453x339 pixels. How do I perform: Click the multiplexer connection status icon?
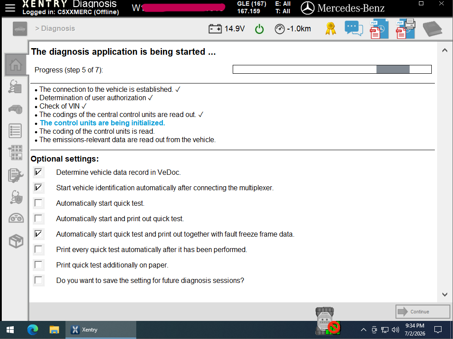[x=327, y=320]
